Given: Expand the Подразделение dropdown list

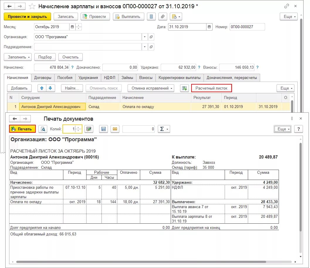Looking at the screenshot, I should (x=145, y=47).
